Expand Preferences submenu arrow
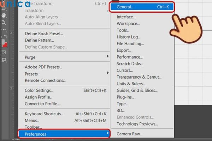 click(x=108, y=133)
